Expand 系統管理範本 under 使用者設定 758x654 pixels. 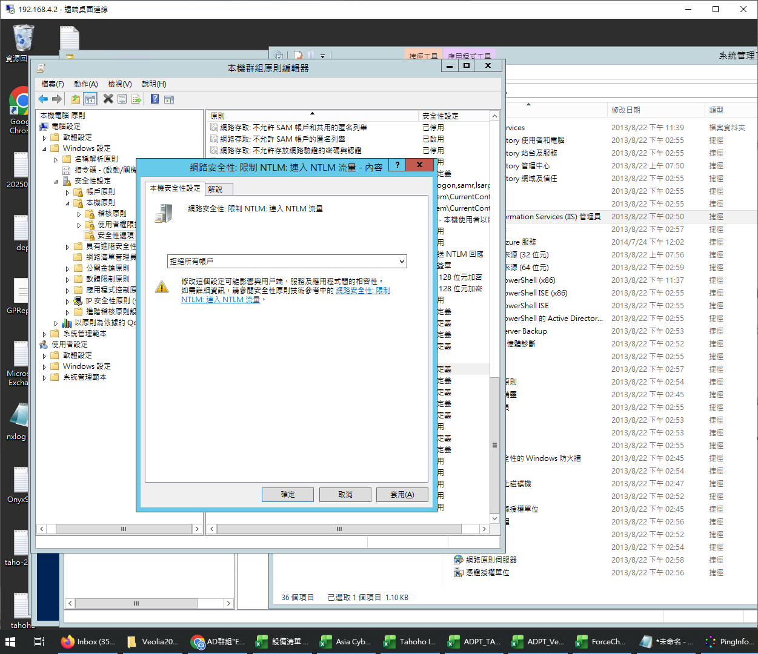[44, 377]
